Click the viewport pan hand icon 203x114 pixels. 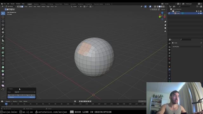[x=165, y=25]
